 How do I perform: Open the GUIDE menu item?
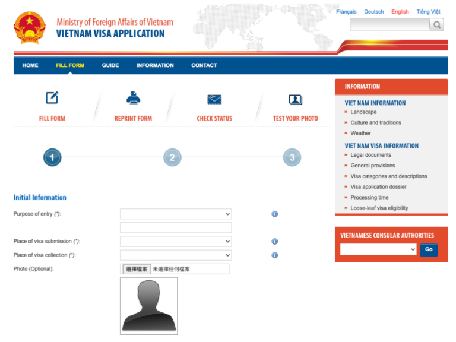pyautogui.click(x=110, y=65)
